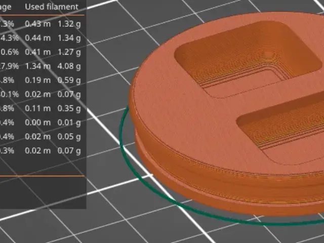Image resolution: width=324 pixels, height=243 pixels.
Task: Select the 0.05 g filament value
Action: pos(69,137)
